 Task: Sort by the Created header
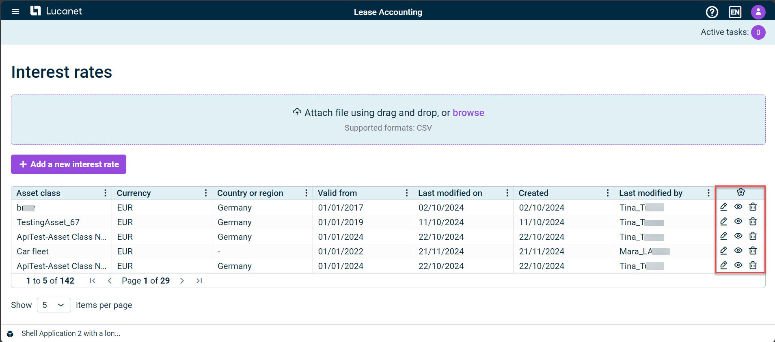click(533, 193)
